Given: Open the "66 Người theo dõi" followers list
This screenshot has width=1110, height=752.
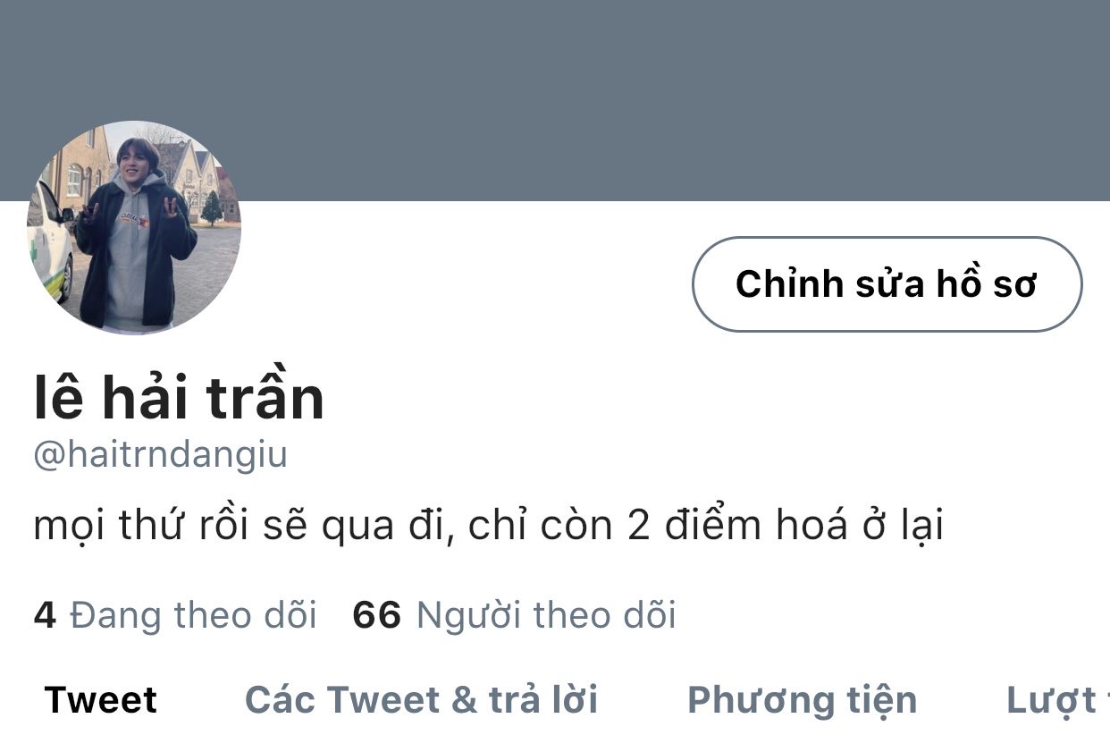Looking at the screenshot, I should click(x=515, y=615).
